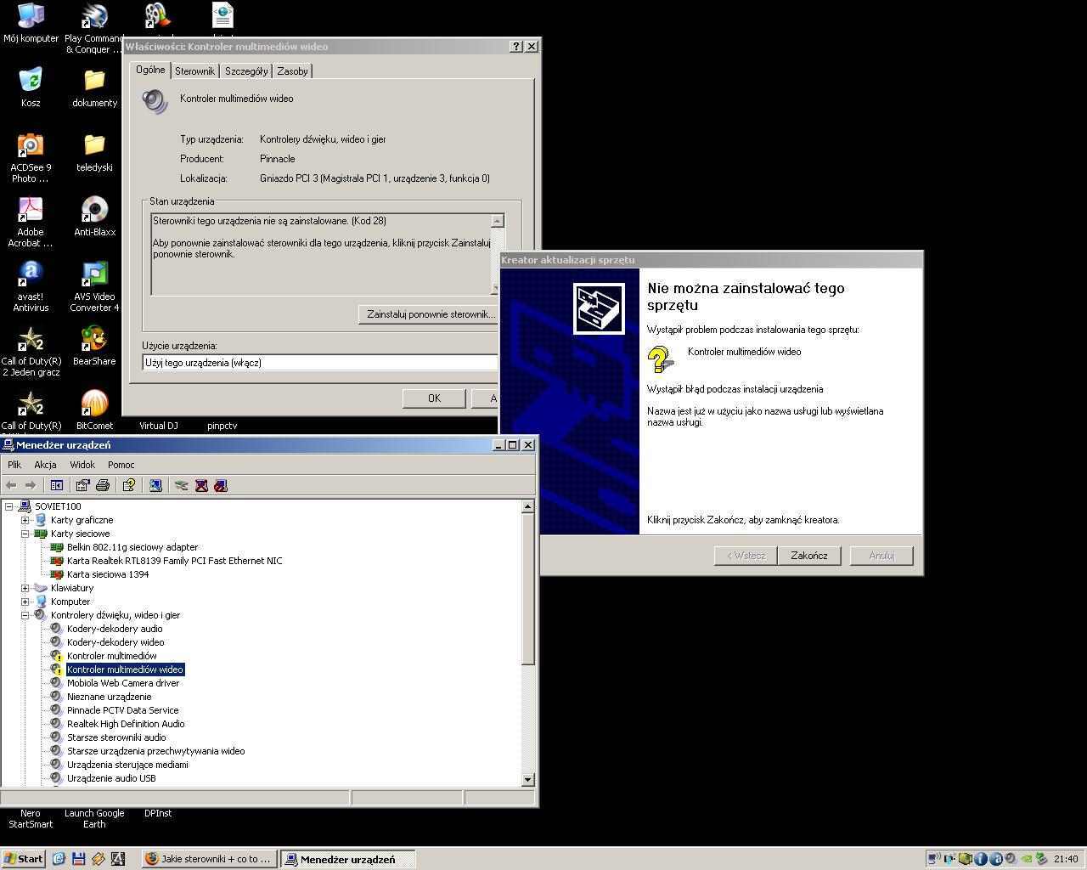This screenshot has width=1087, height=870.
Task: Open the Akcja menu in Device Manager
Action: tap(45, 465)
